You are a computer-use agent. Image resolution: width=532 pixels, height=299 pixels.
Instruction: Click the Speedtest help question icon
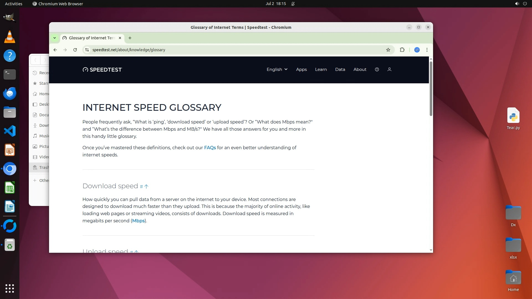click(x=377, y=69)
